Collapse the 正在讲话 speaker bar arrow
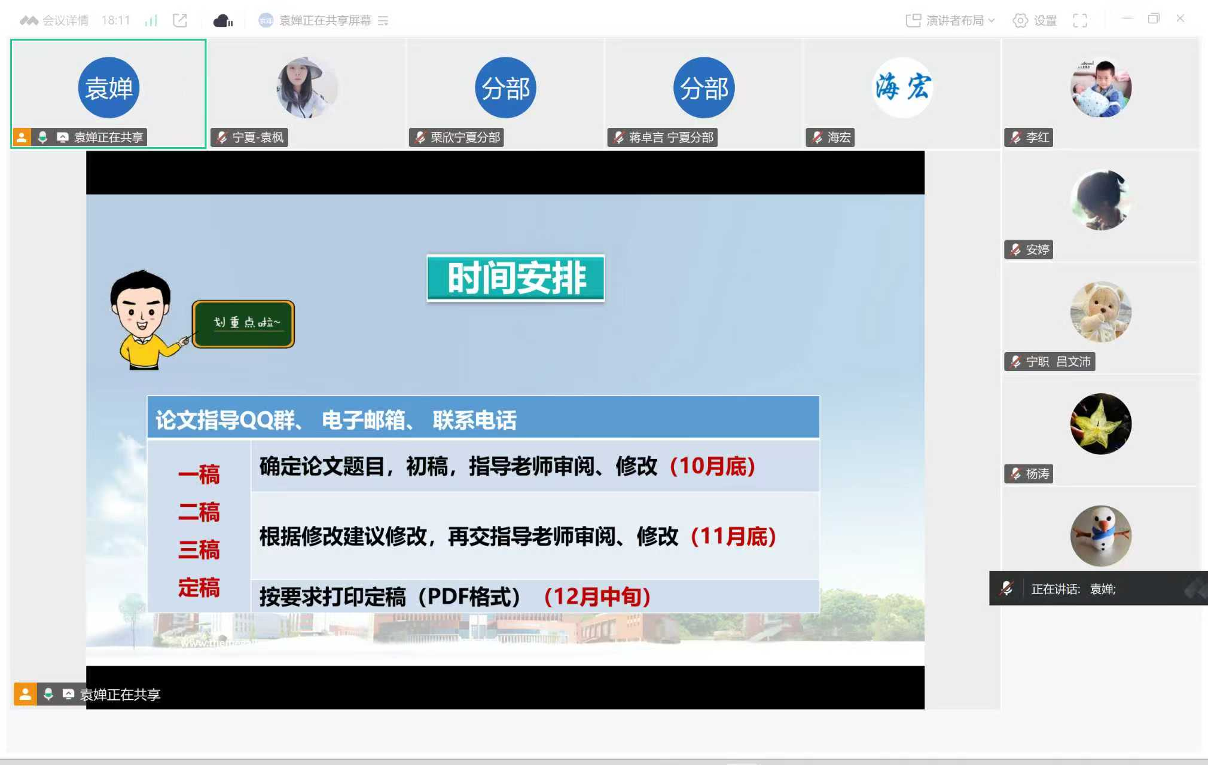The height and width of the screenshot is (765, 1208). 1195,589
